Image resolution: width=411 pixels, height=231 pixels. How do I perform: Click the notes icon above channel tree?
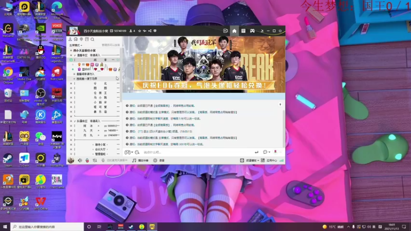point(87,40)
